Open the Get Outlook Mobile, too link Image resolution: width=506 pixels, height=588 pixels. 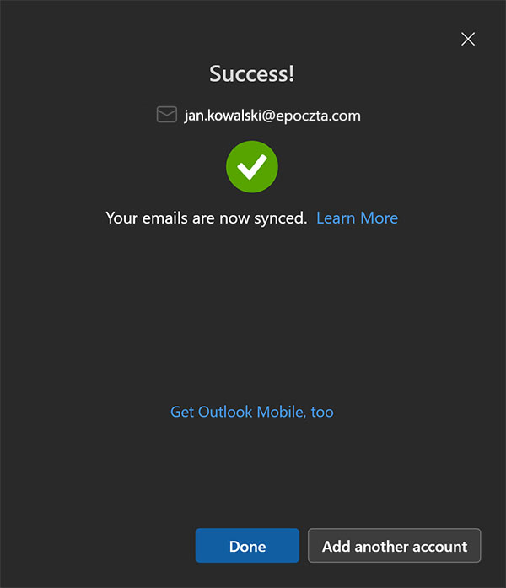coord(252,412)
